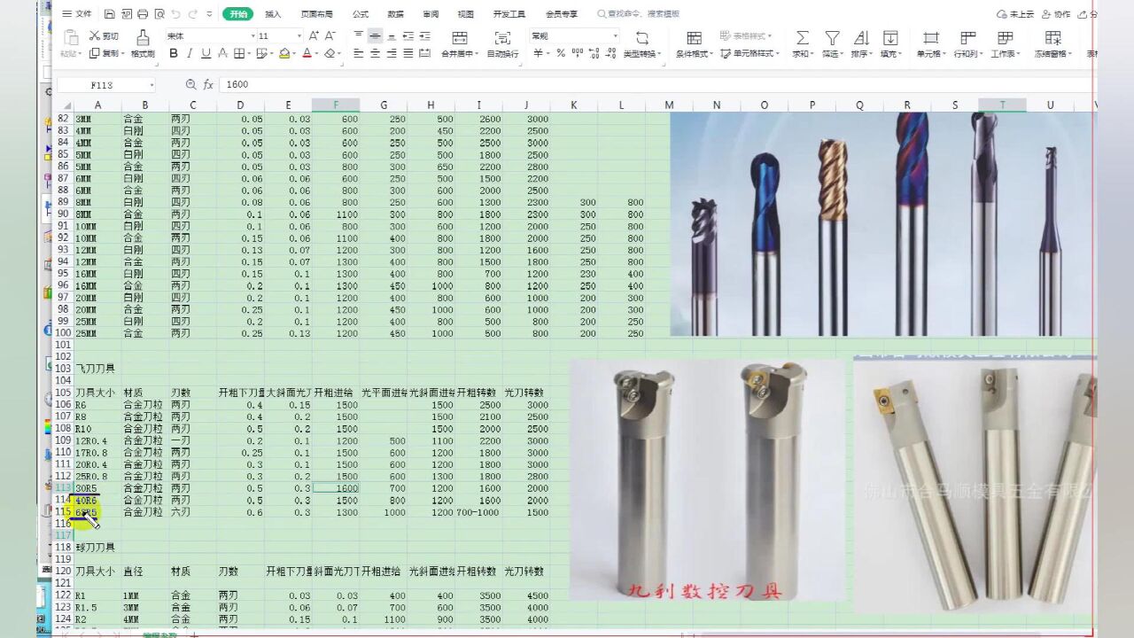
Task: Open the font size dropdown showing 11
Action: pyautogui.click(x=298, y=34)
